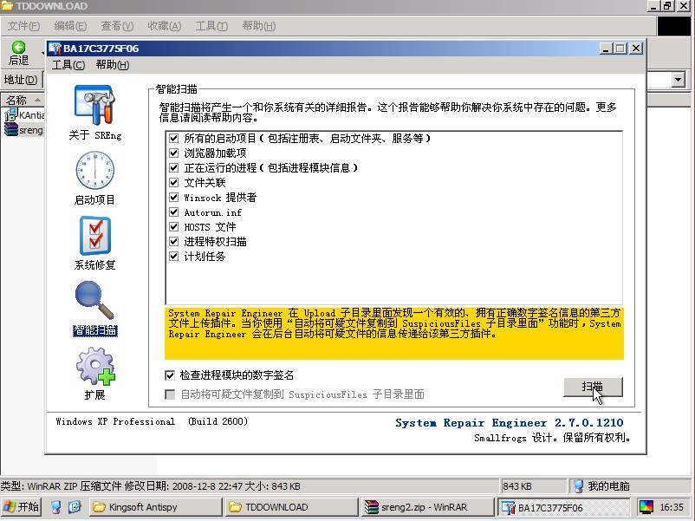Toggle Autorun.inf scan checkbox
The width and height of the screenshot is (695, 521).
pyautogui.click(x=173, y=212)
